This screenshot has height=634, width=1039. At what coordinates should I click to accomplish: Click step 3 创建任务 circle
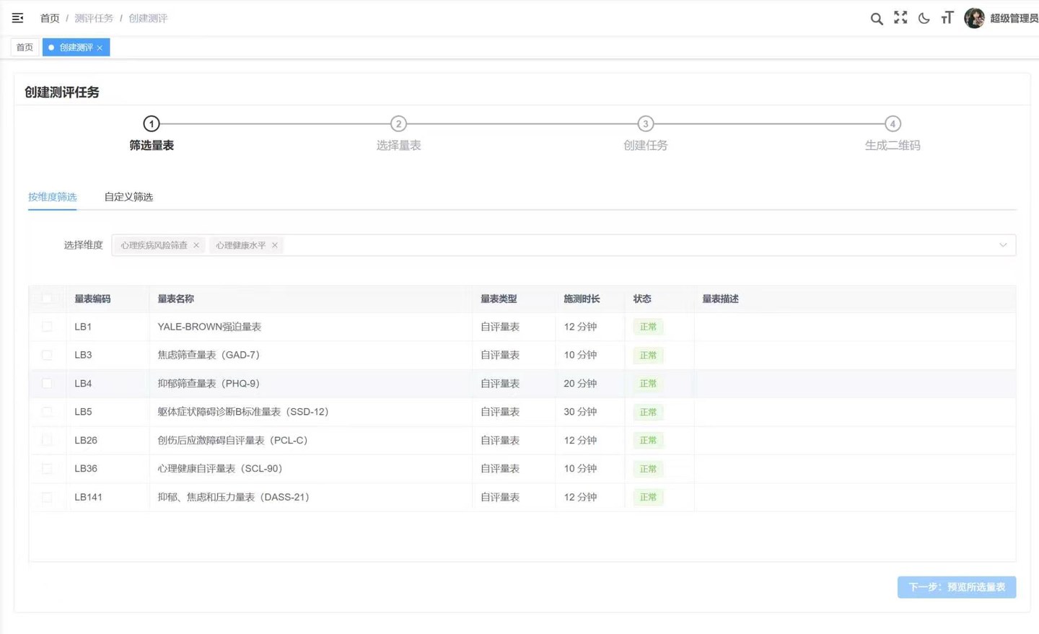click(x=646, y=124)
